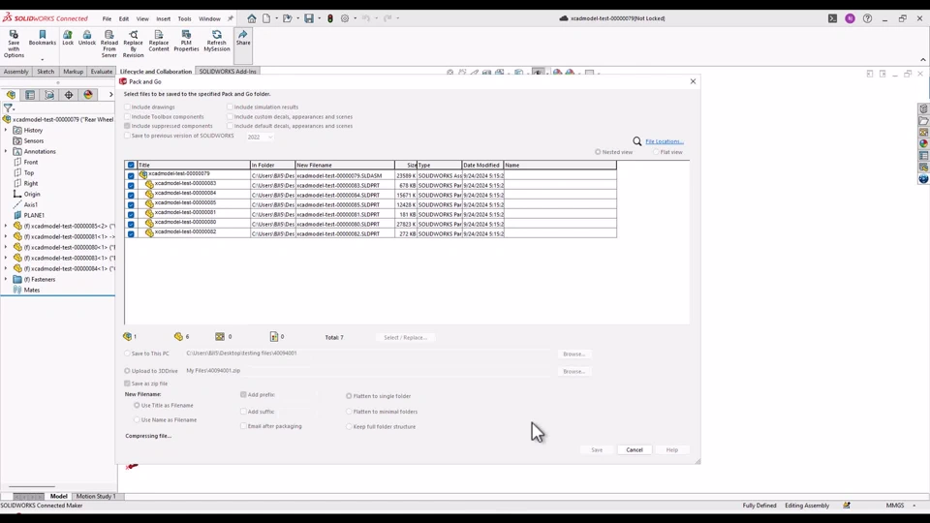Click the Save disk icon
930x523 pixels.
pos(309,18)
